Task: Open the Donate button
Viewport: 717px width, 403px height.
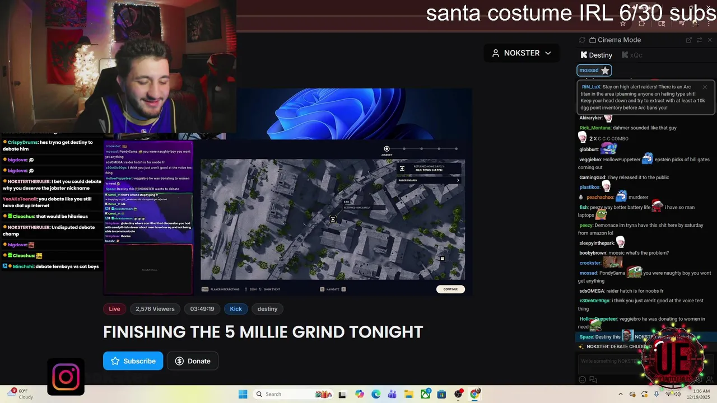Action: click(x=192, y=361)
